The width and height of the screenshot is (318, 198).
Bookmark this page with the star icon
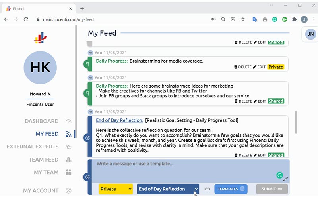click(x=243, y=19)
